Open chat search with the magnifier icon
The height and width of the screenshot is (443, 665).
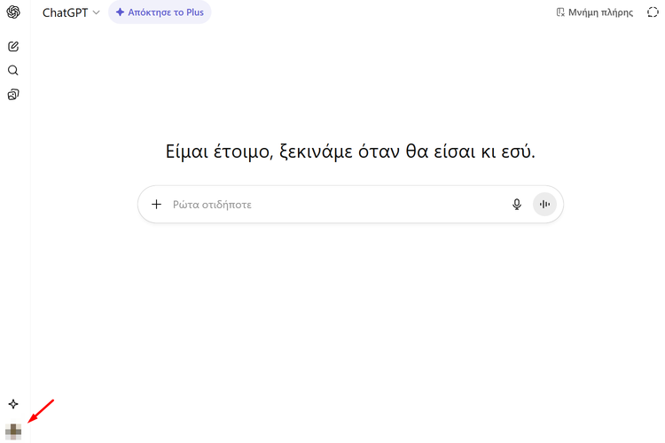click(x=13, y=70)
